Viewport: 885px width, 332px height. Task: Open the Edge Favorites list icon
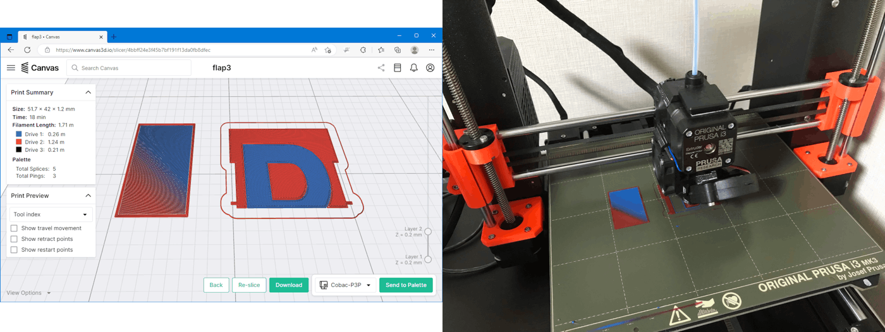pos(381,50)
